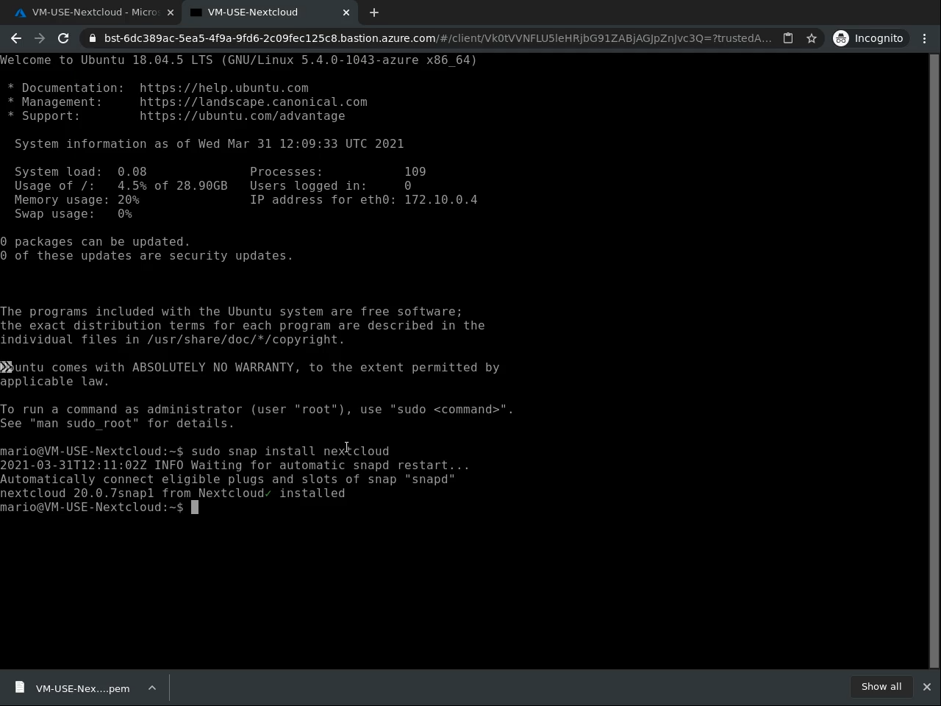Image resolution: width=941 pixels, height=706 pixels.
Task: Open the clipboard permission icon in address bar
Action: [788, 38]
